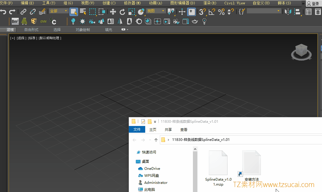The width and height of the screenshot is (322, 192).
Task: Click the Select and Place tool
Action: click(141, 12)
